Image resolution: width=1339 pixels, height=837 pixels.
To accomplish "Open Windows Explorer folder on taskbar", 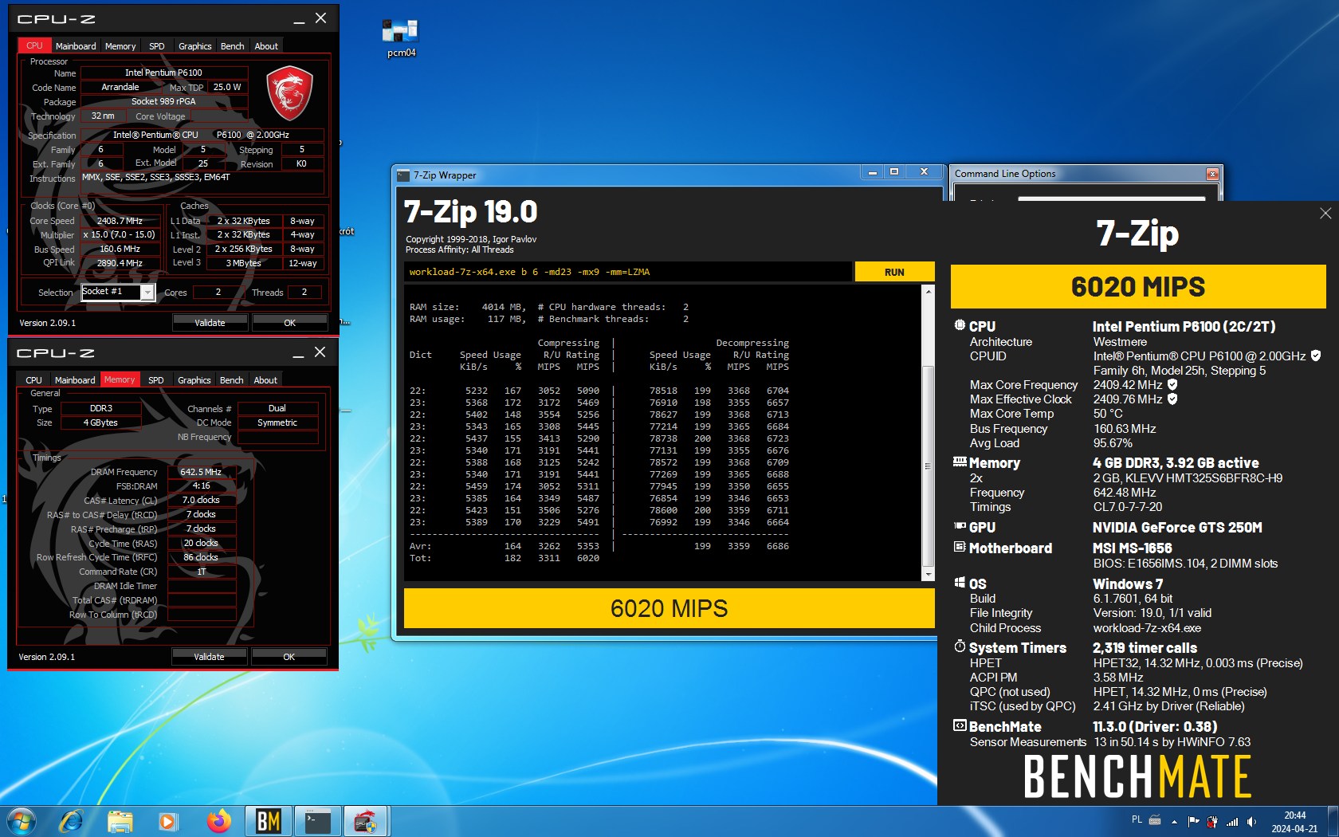I will (x=120, y=821).
